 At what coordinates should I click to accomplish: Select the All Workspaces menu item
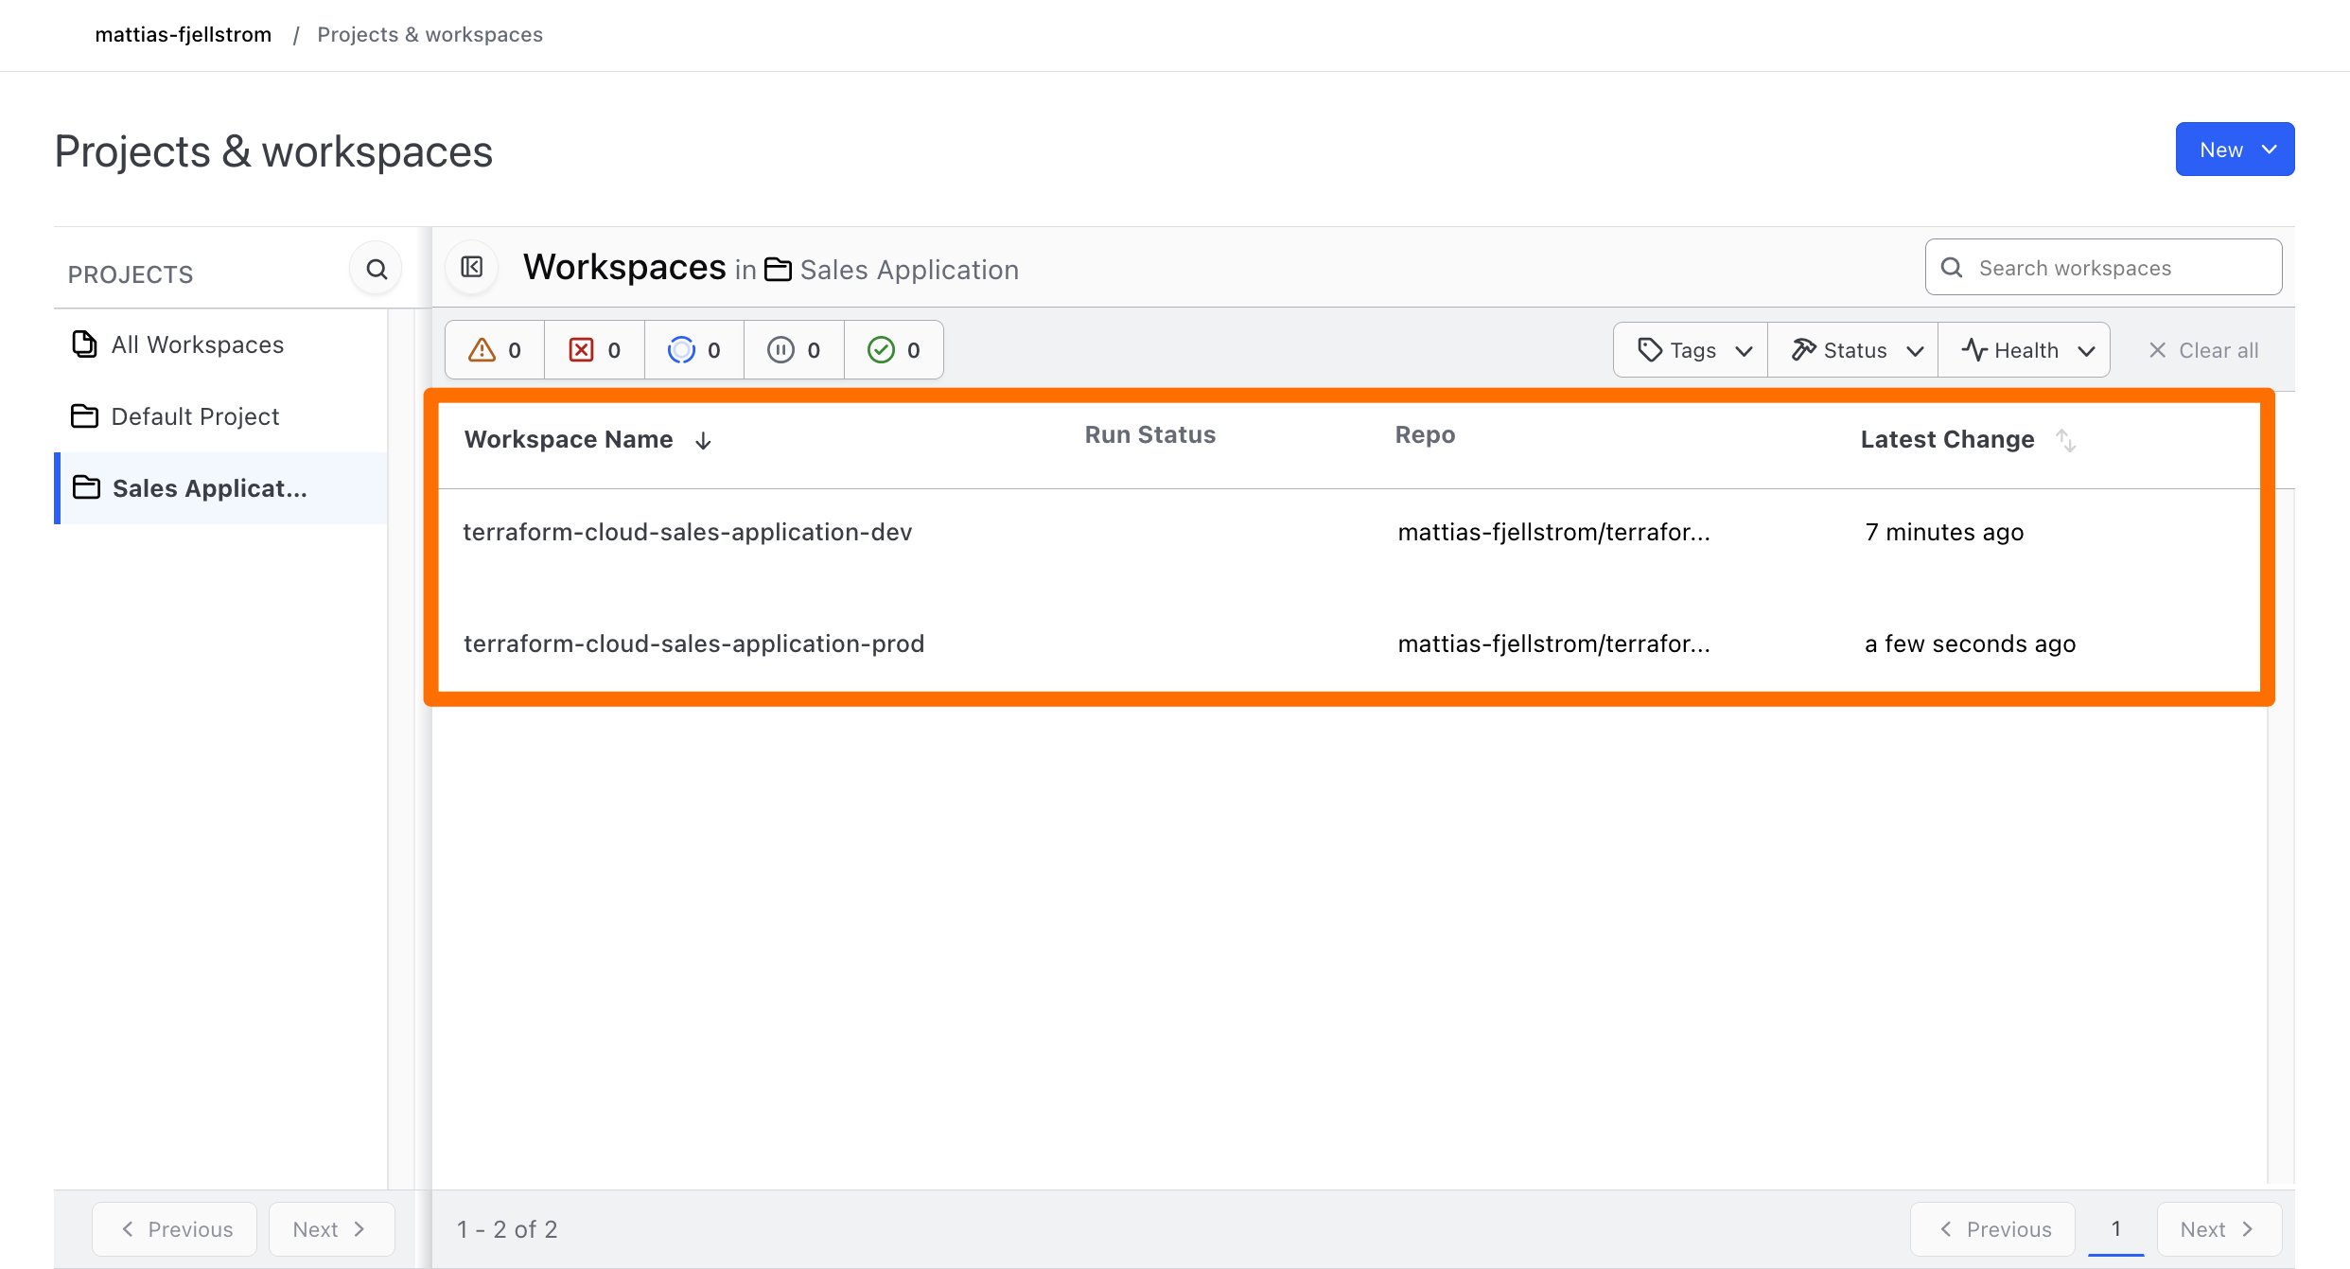pyautogui.click(x=197, y=344)
